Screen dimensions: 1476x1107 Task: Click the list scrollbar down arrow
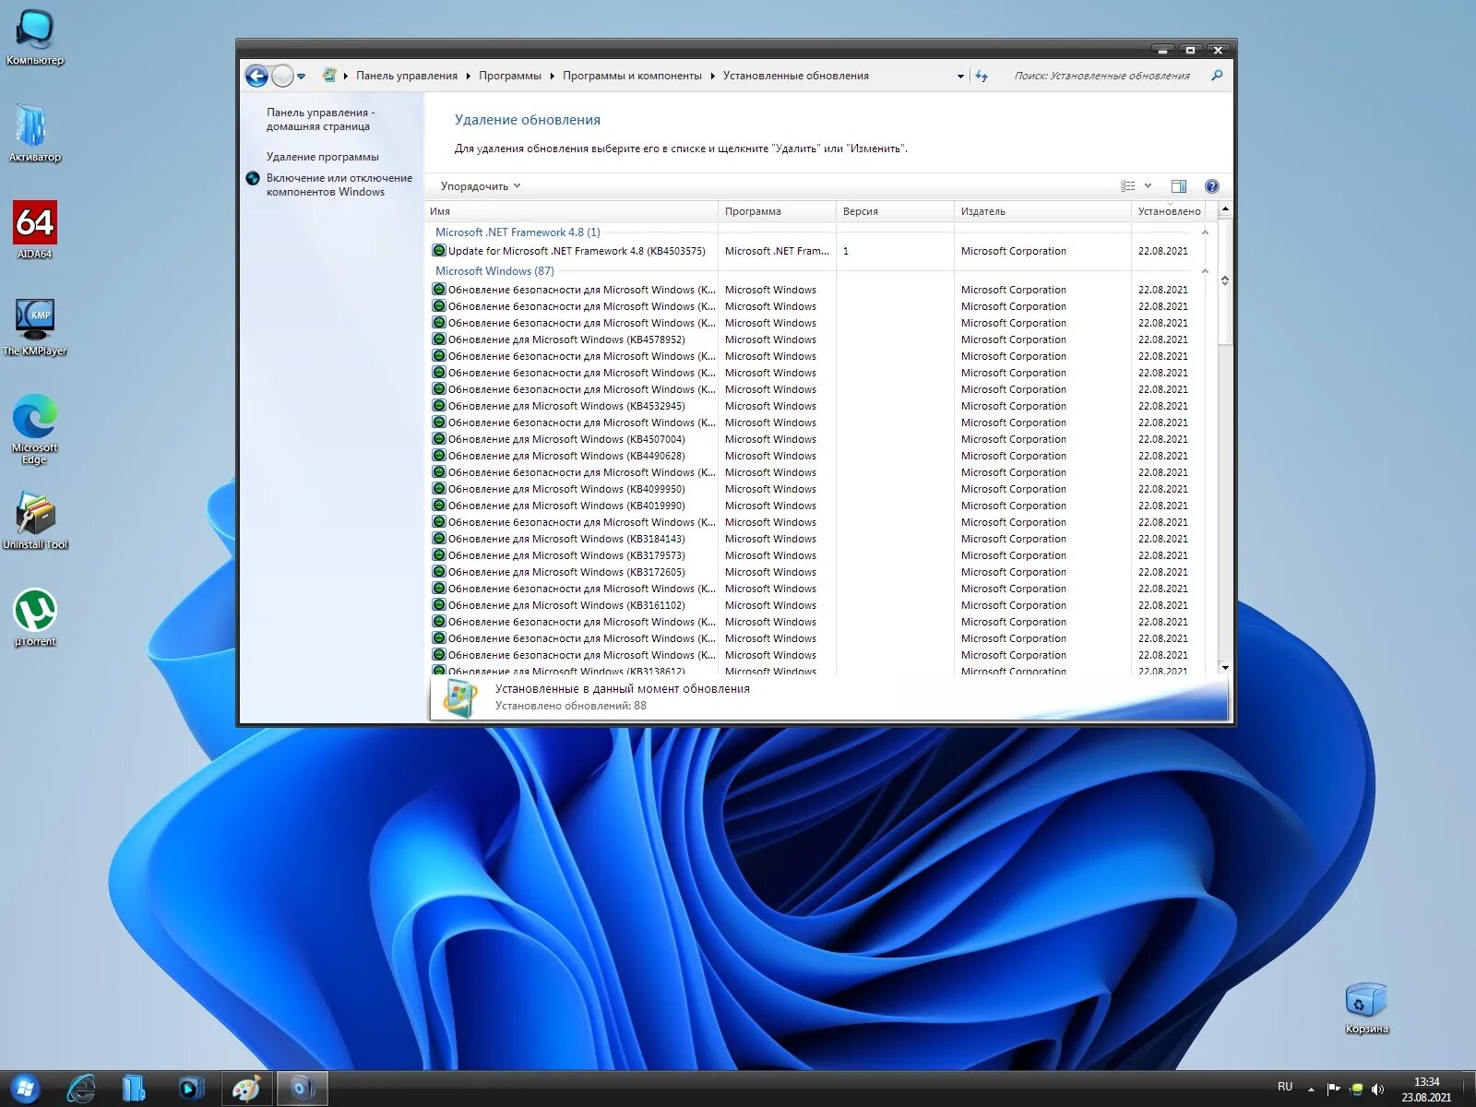pos(1225,667)
